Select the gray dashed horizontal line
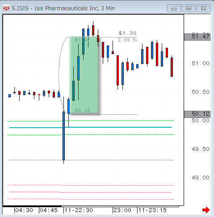214x217 pixels. click(x=91, y=160)
